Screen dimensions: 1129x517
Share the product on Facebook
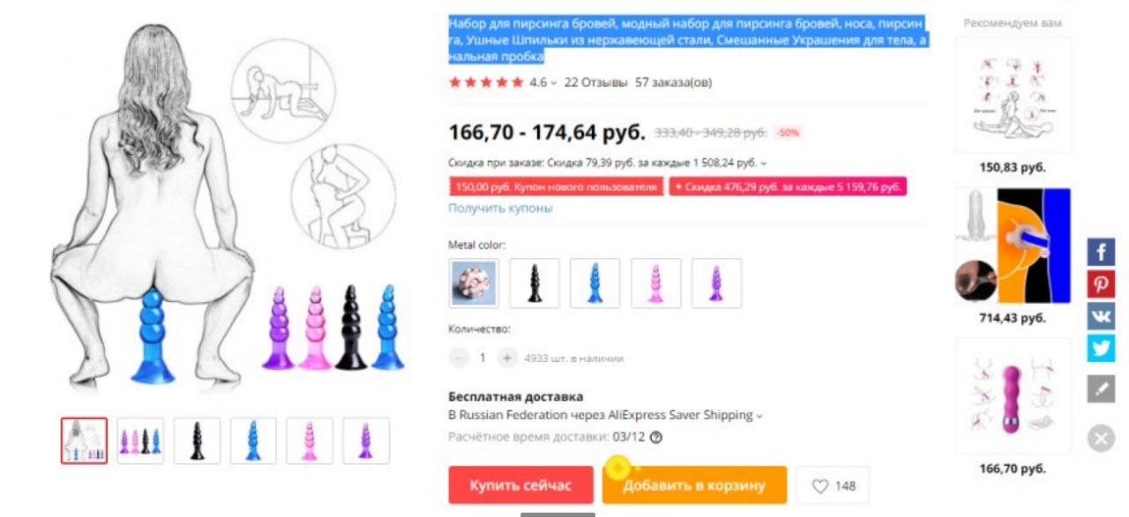1101,252
